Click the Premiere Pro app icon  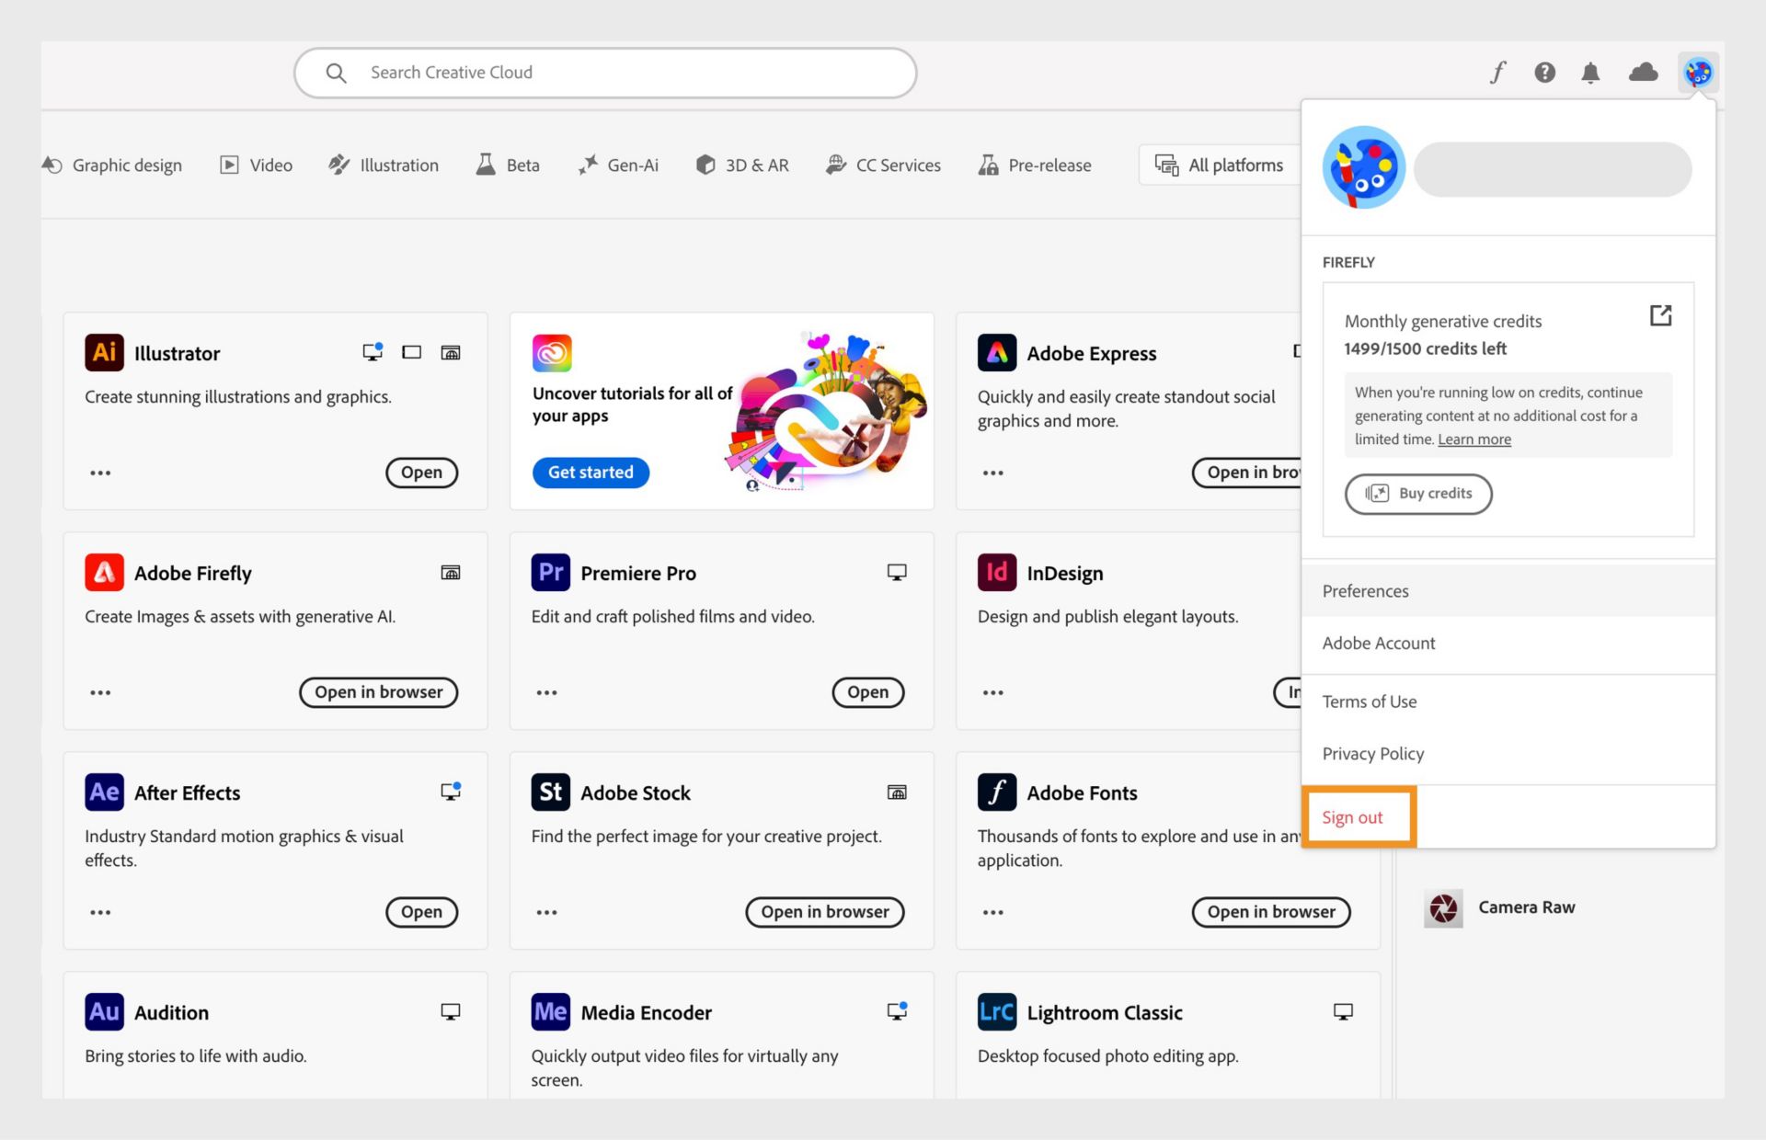coord(551,571)
